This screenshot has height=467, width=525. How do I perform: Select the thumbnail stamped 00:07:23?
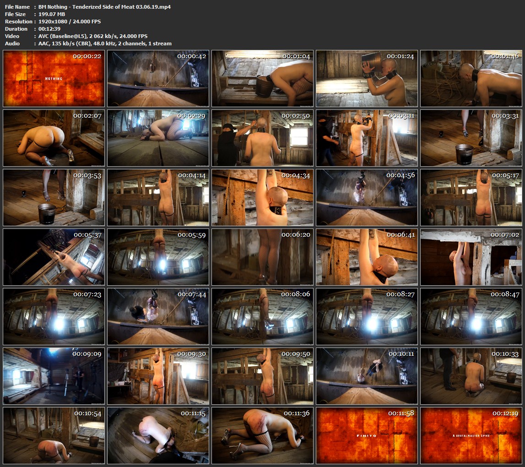coord(54,316)
